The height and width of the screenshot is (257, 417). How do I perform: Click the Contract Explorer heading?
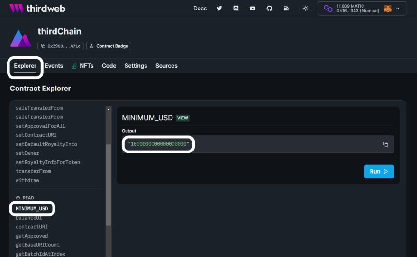coord(40,89)
